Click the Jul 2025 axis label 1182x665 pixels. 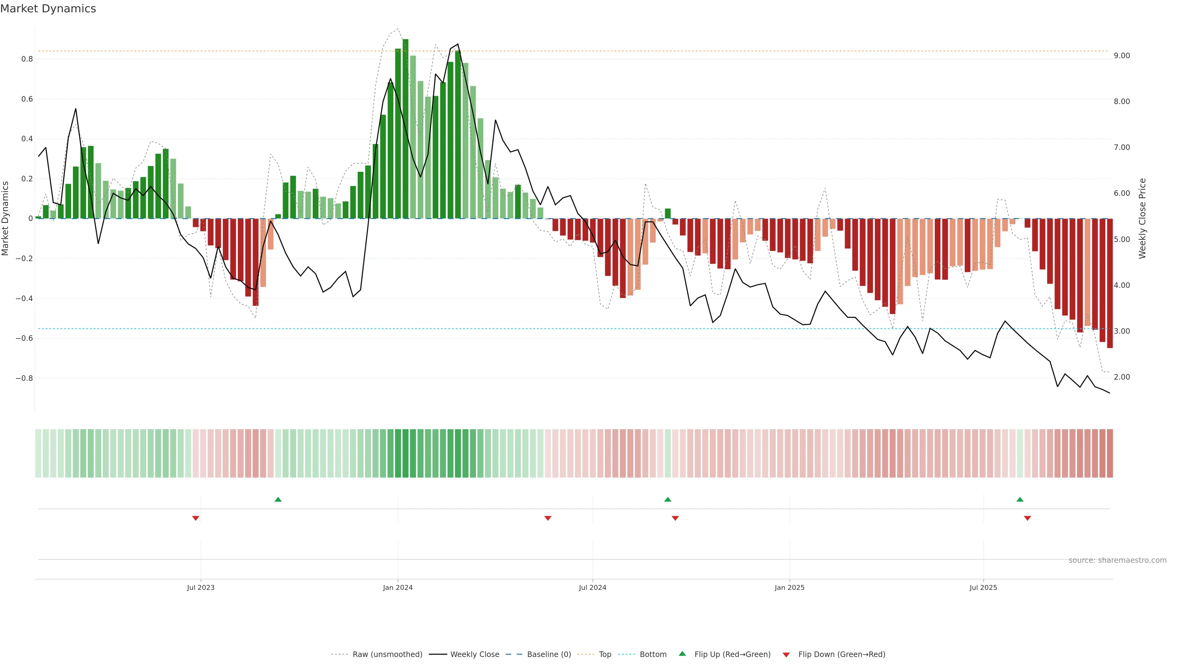[983, 587]
